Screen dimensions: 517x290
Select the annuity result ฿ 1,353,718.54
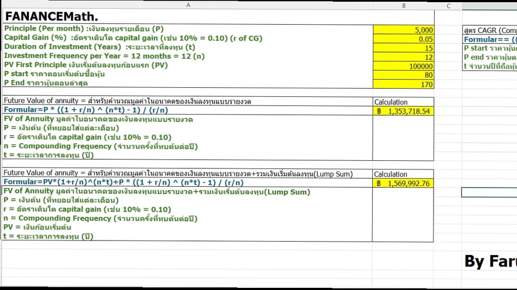pyautogui.click(x=403, y=111)
